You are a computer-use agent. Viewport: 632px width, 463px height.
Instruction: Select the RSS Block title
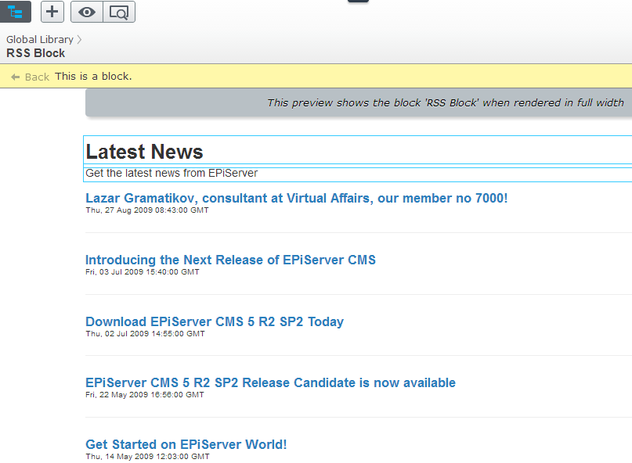tap(36, 53)
